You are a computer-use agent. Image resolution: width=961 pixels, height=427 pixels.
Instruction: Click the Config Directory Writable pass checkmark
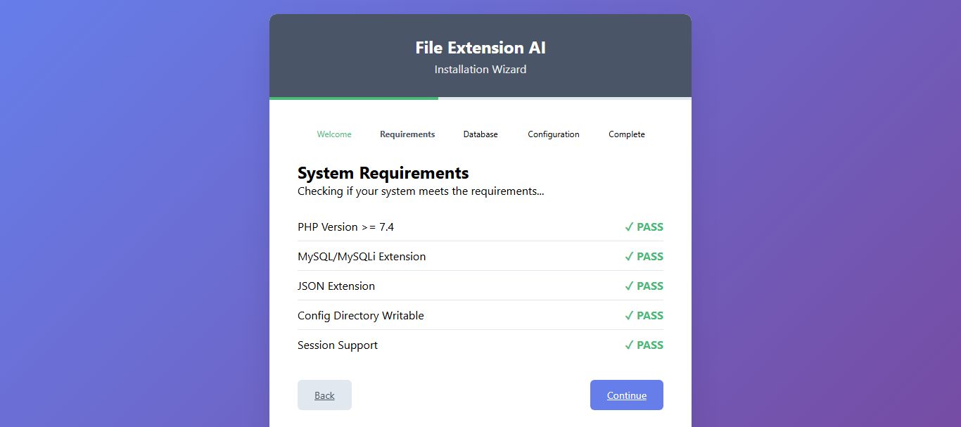(630, 316)
